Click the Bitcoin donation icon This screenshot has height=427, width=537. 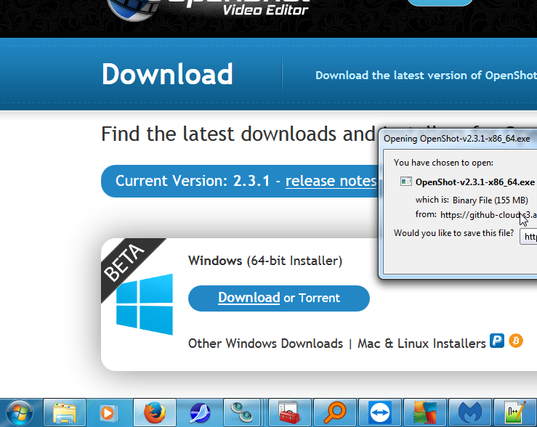click(516, 341)
